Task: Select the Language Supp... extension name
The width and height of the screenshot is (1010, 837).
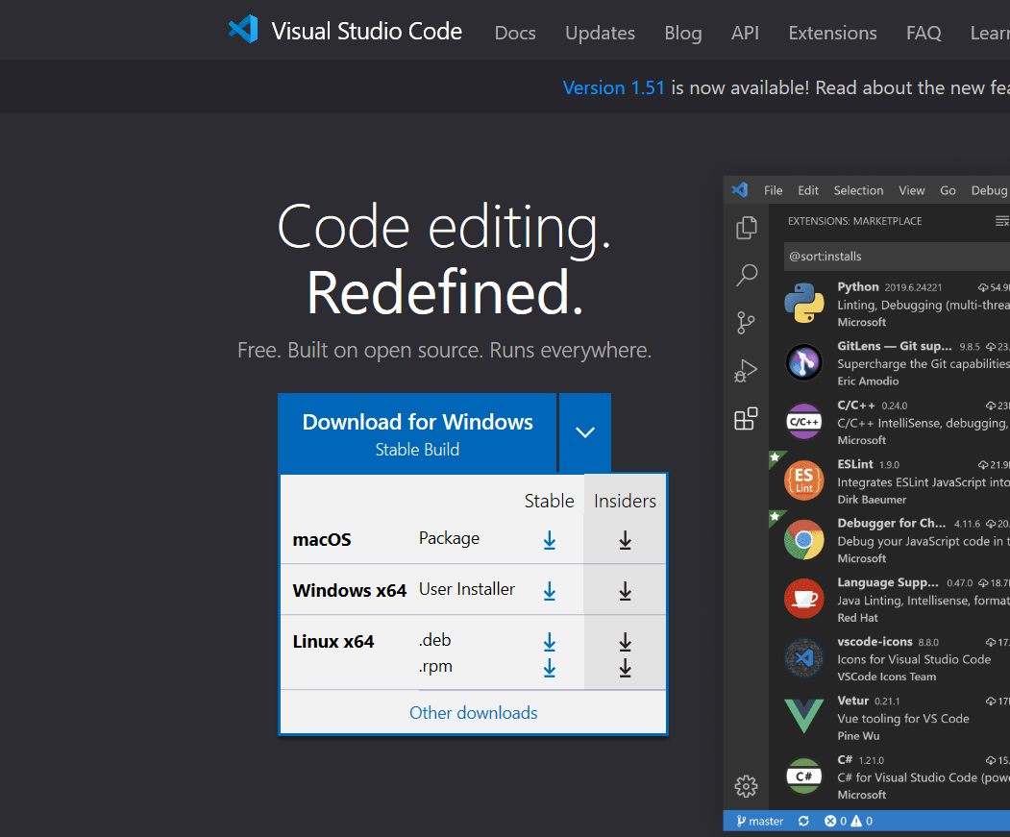Action: click(x=888, y=582)
